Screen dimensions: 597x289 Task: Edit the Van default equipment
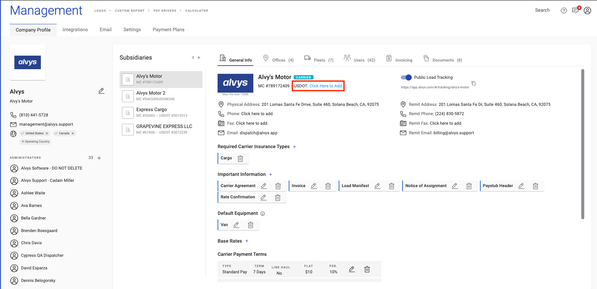tap(236, 225)
